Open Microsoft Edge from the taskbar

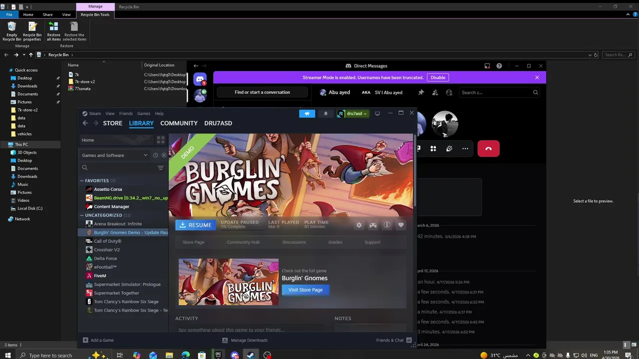[x=186, y=355]
